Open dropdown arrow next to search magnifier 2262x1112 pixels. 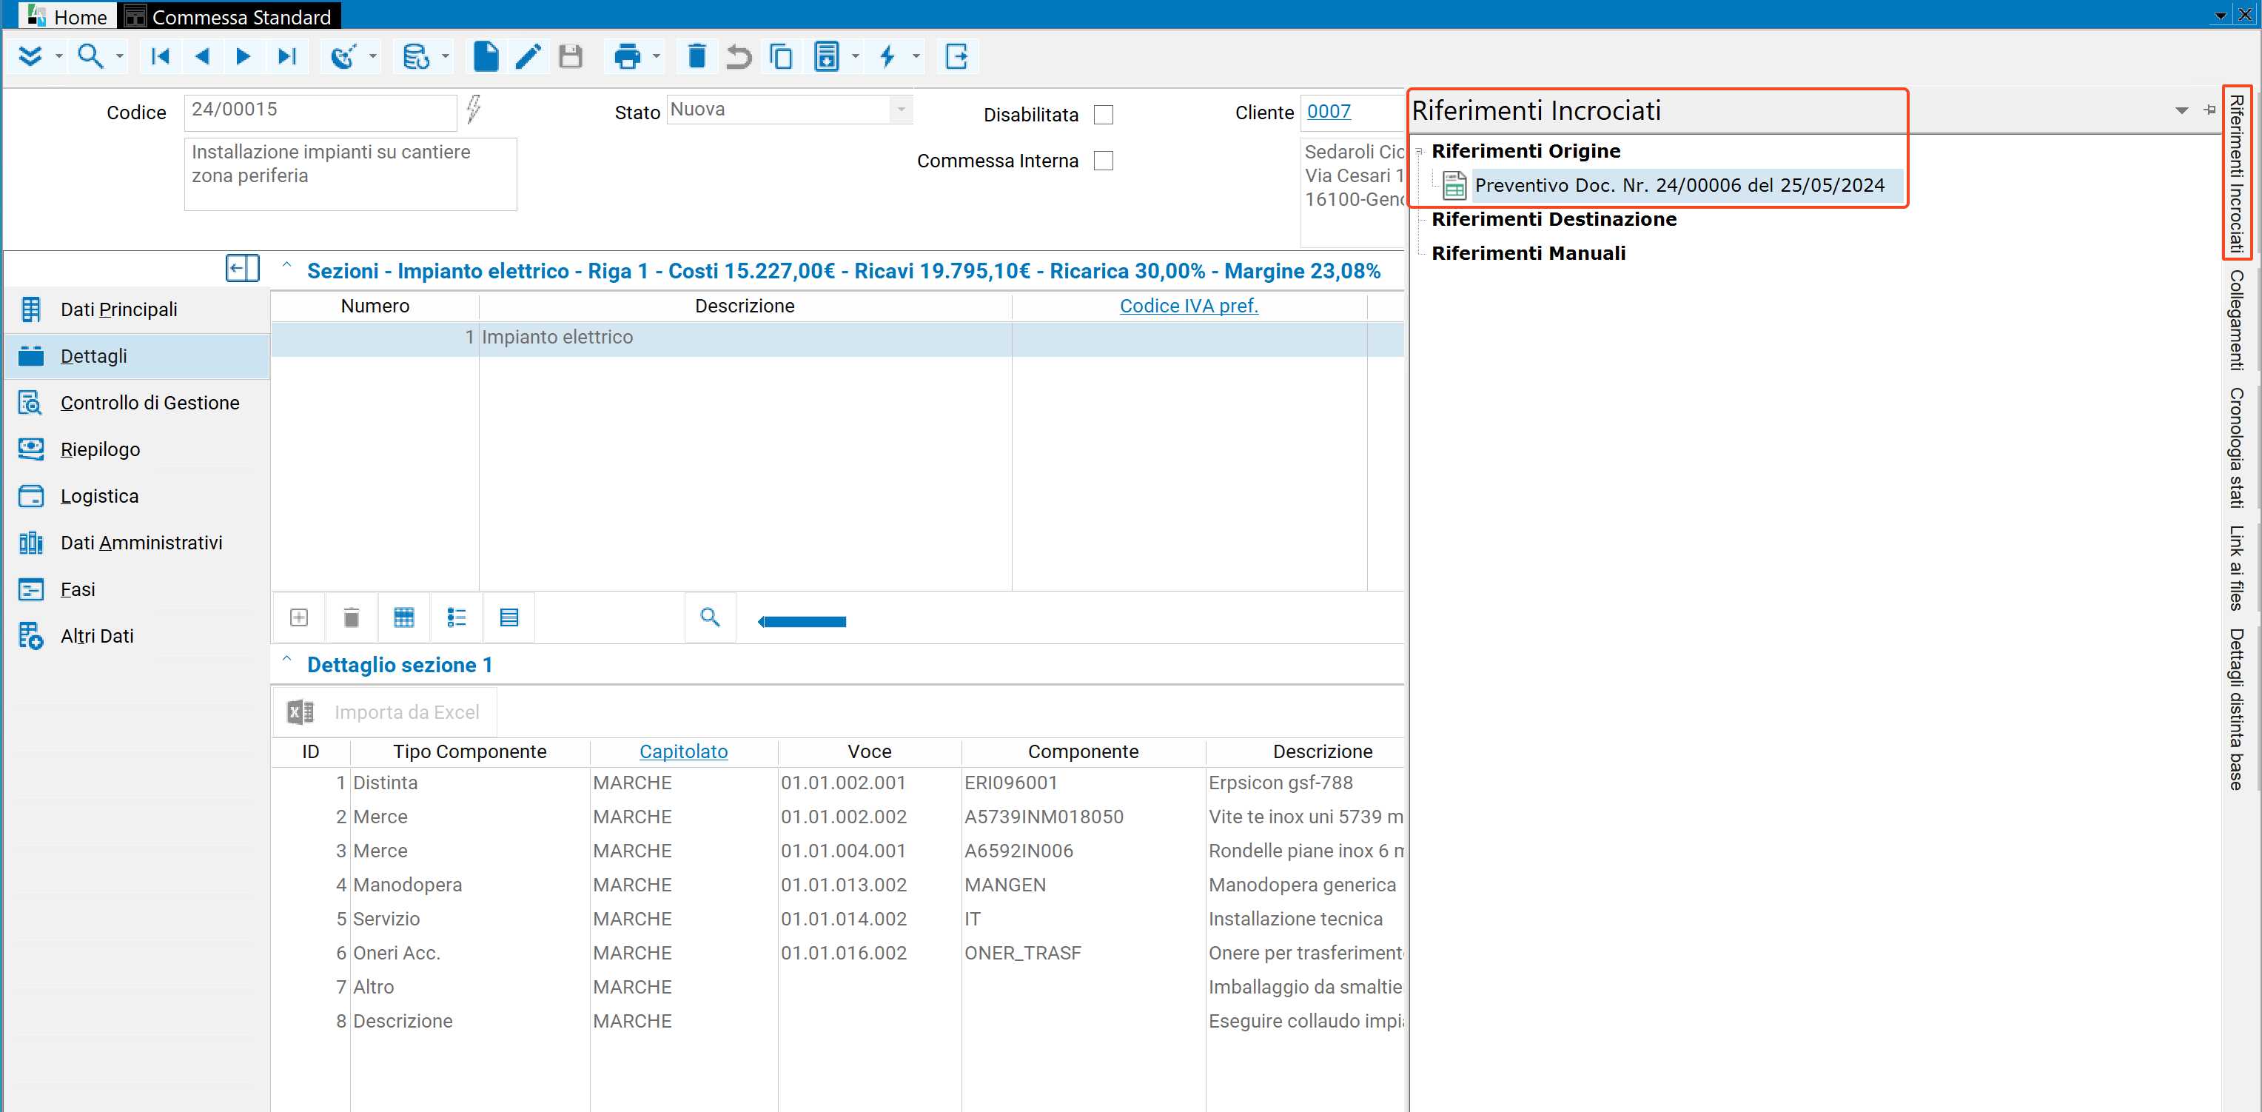(x=119, y=57)
